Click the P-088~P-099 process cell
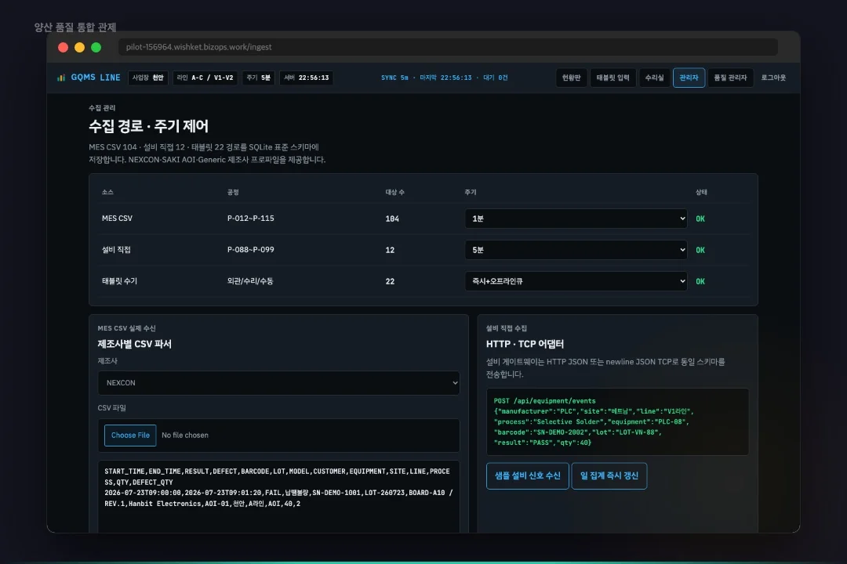 [251, 250]
